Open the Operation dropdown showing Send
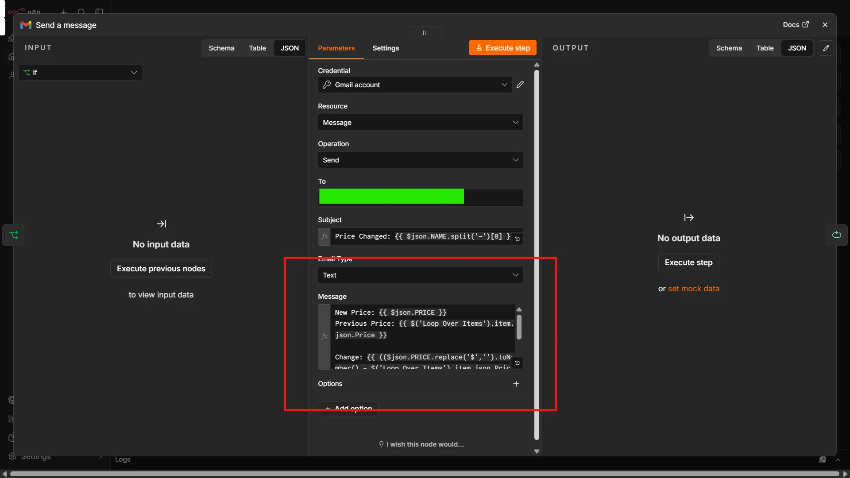Image resolution: width=850 pixels, height=478 pixels. point(420,160)
